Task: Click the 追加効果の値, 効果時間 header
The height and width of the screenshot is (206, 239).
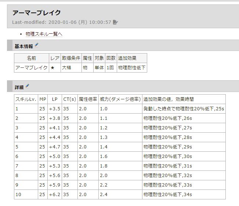Action: [184, 99]
